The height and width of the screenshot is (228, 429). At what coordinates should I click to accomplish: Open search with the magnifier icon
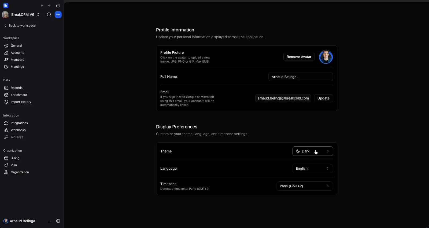click(49, 15)
